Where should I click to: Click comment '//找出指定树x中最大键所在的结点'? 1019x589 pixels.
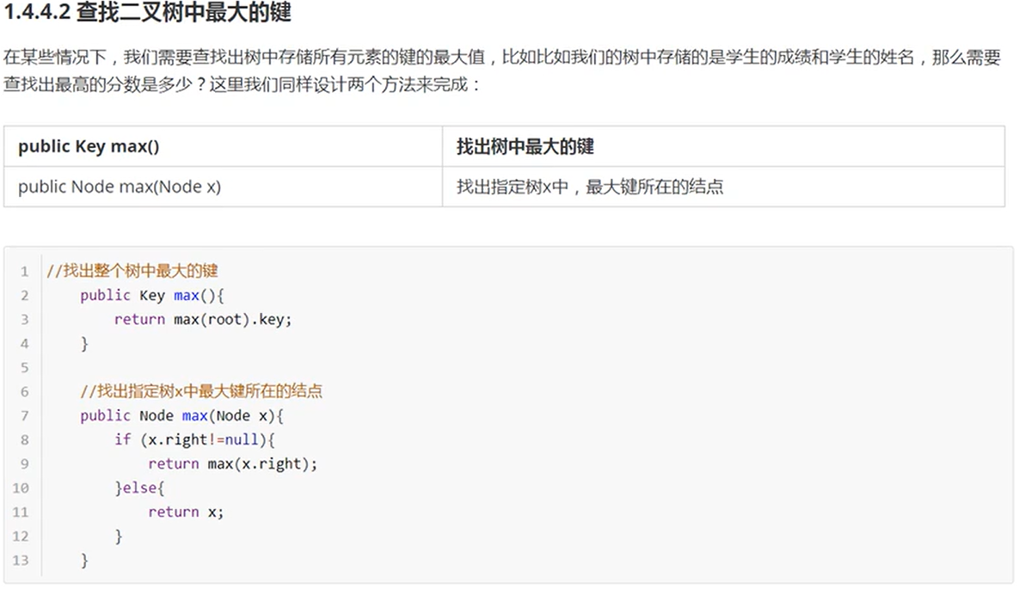(201, 390)
